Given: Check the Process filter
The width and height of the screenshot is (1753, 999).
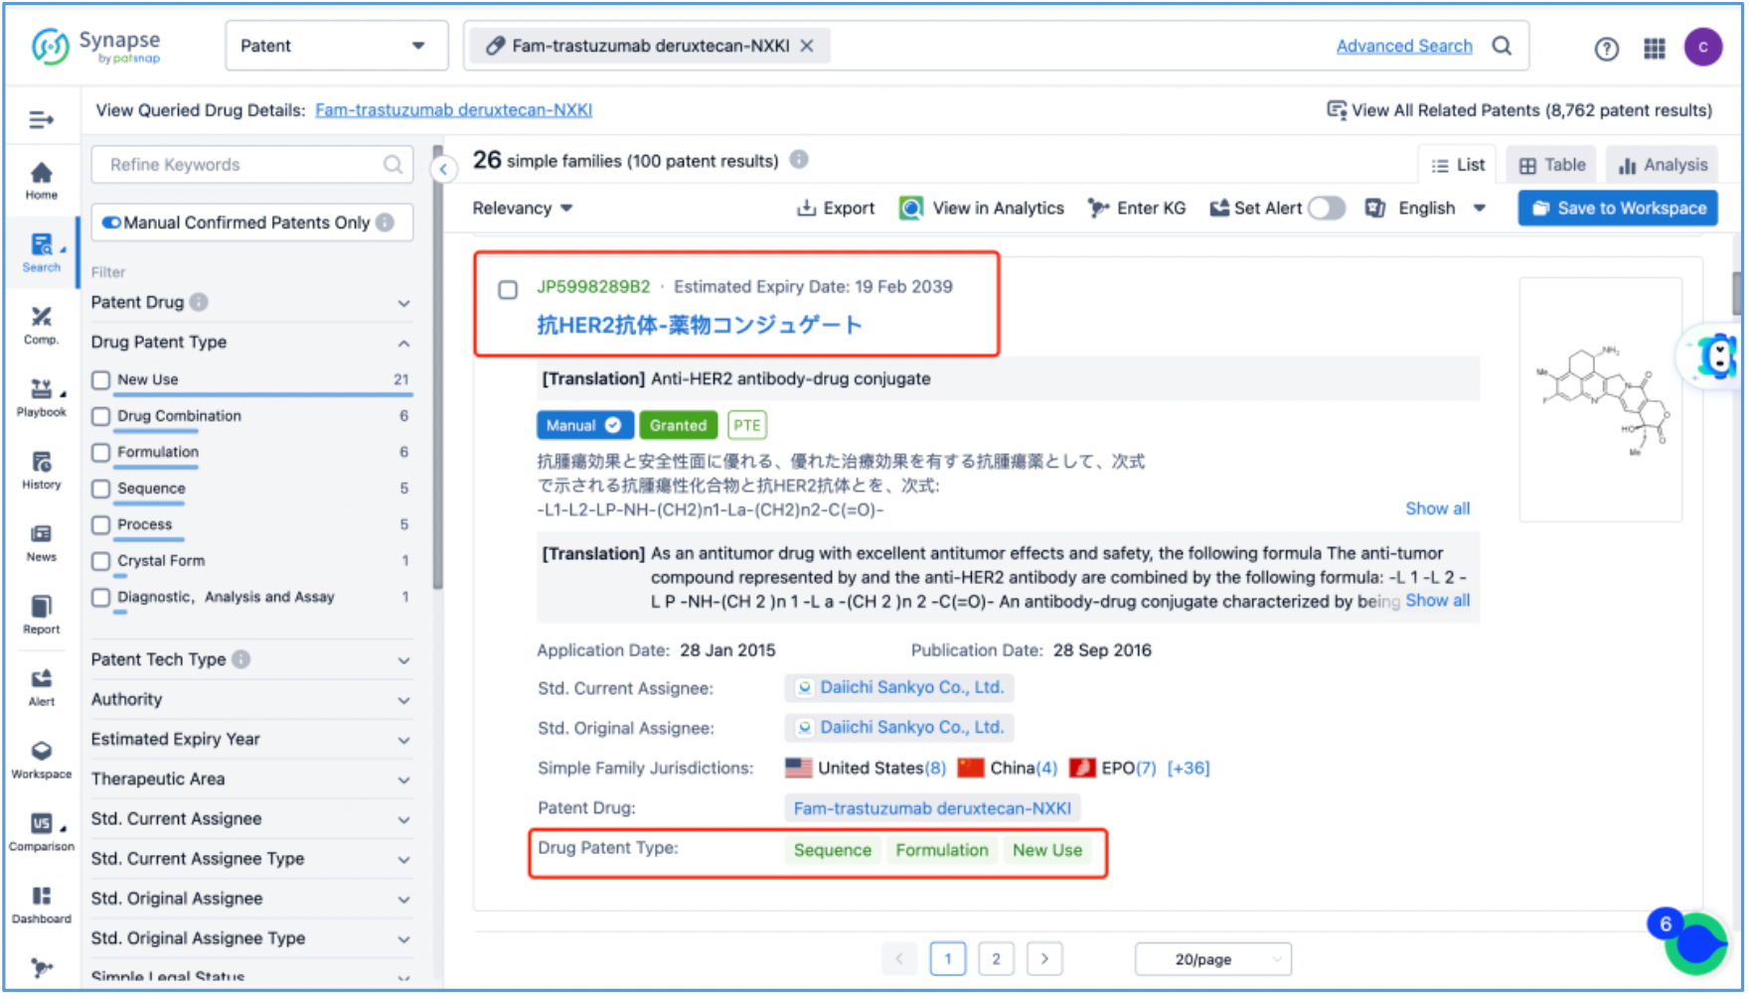Looking at the screenshot, I should (x=100, y=525).
